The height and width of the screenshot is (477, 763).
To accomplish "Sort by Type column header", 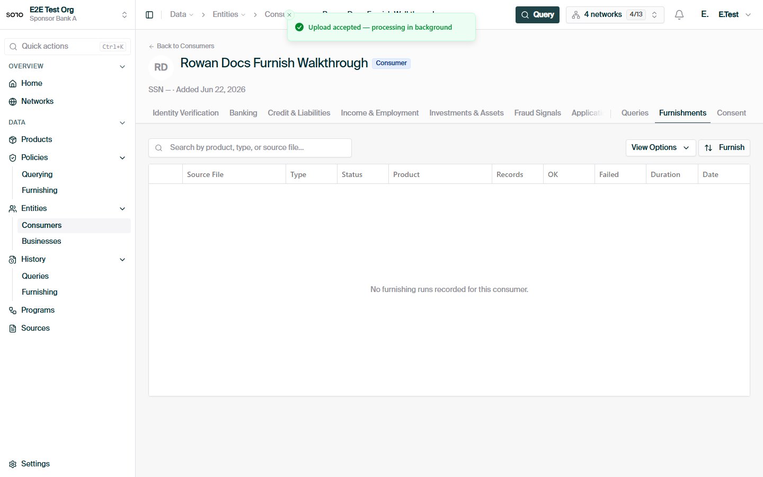I will click(x=312, y=174).
